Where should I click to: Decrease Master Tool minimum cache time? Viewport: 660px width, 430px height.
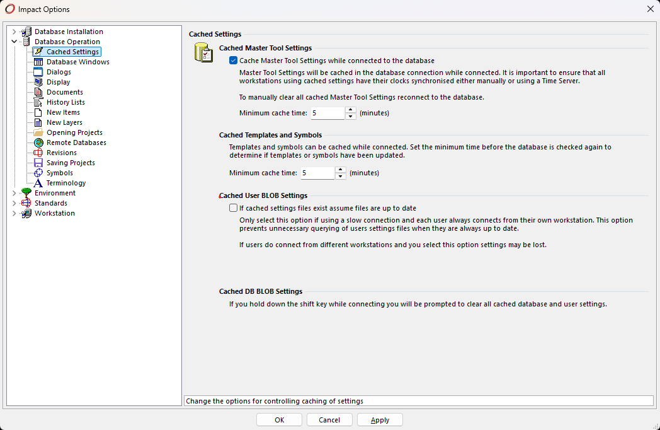[x=351, y=117]
